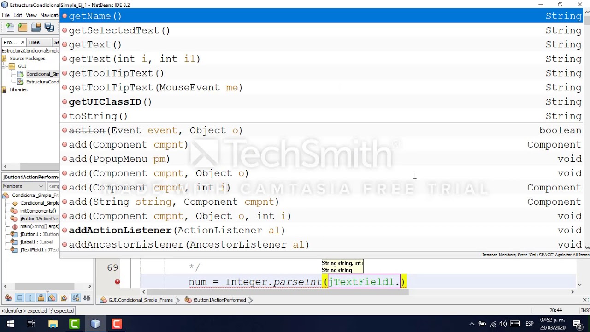Choose getName() from the completion list
Viewport: 590px width, 332px height.
(x=321, y=16)
